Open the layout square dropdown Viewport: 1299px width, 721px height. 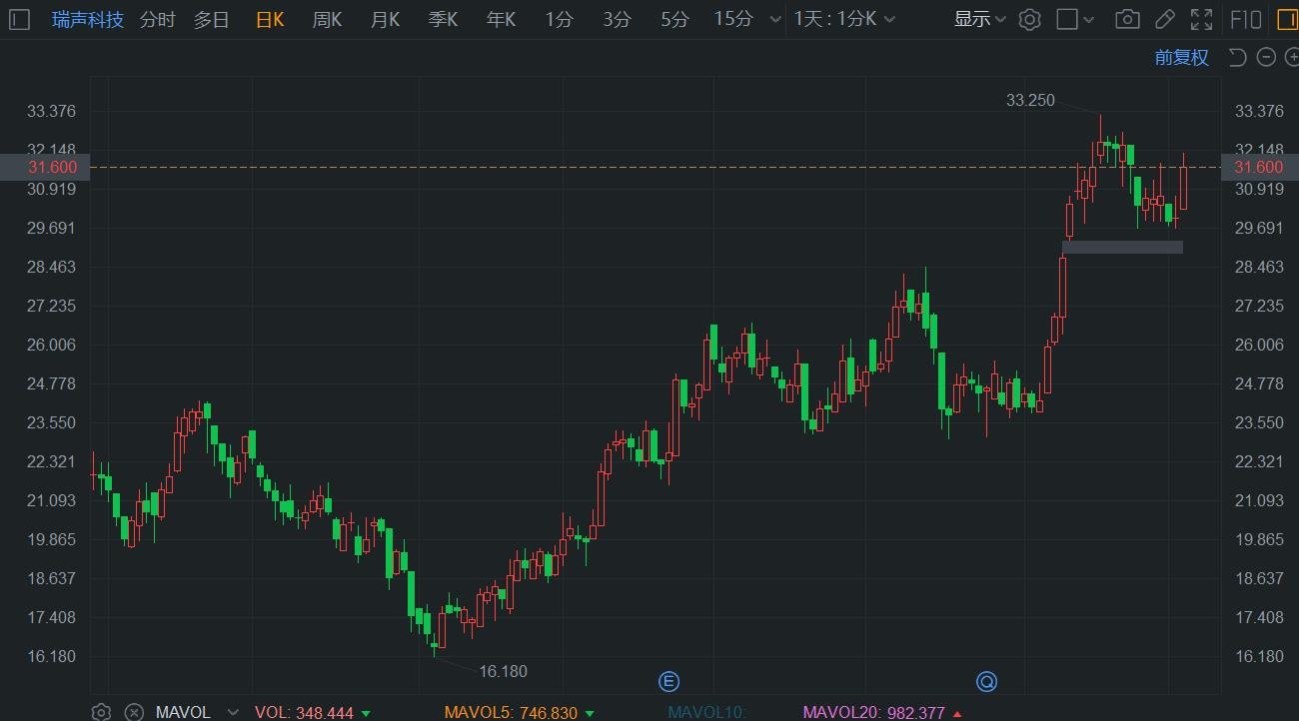tap(1076, 19)
